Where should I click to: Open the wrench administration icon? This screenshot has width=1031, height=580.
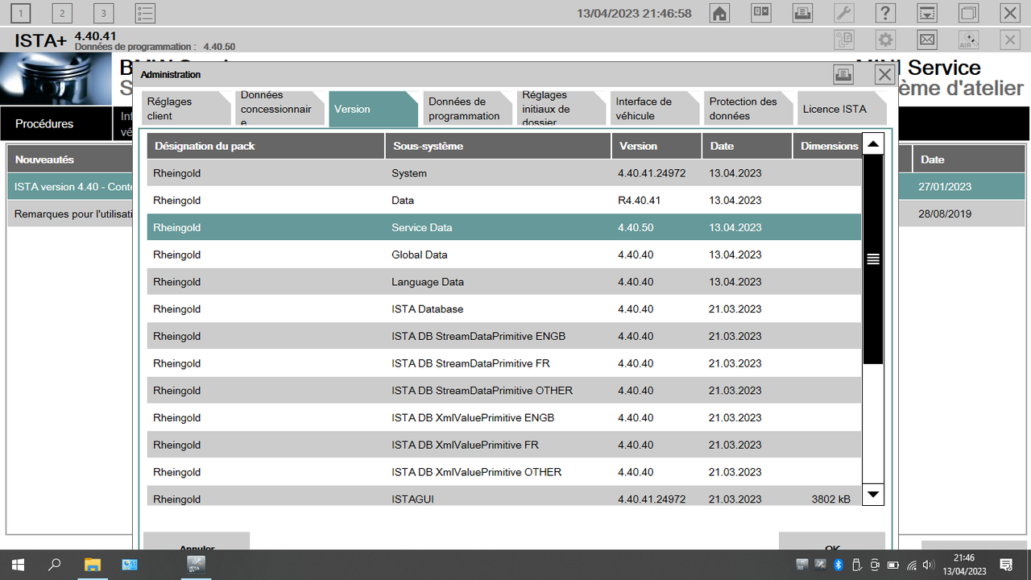pyautogui.click(x=843, y=13)
